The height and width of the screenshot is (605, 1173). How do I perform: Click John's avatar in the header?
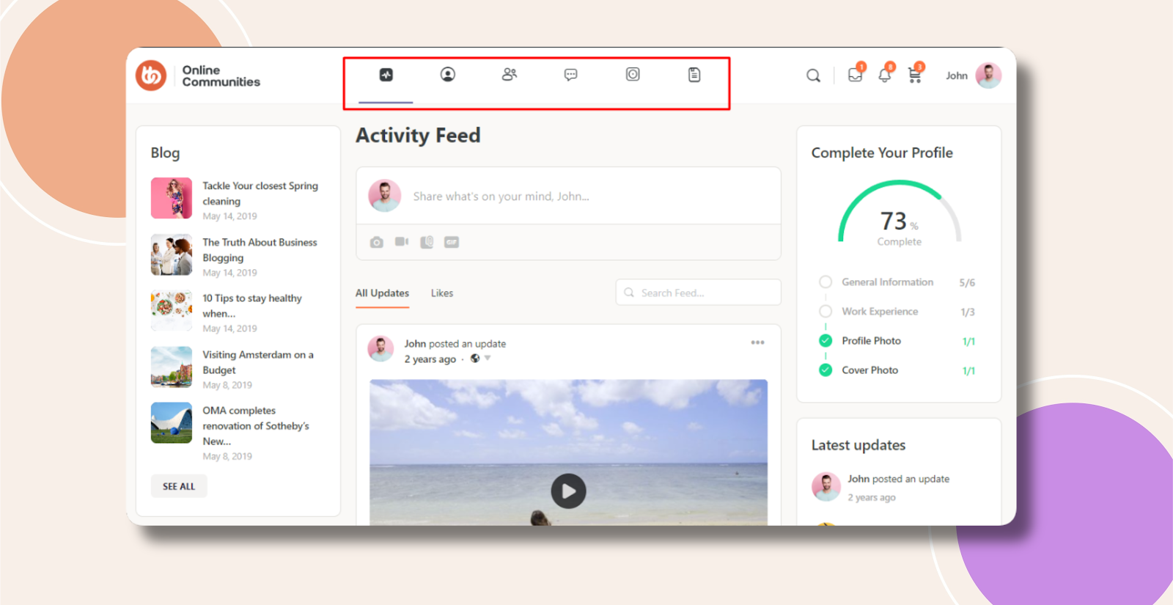pyautogui.click(x=988, y=76)
